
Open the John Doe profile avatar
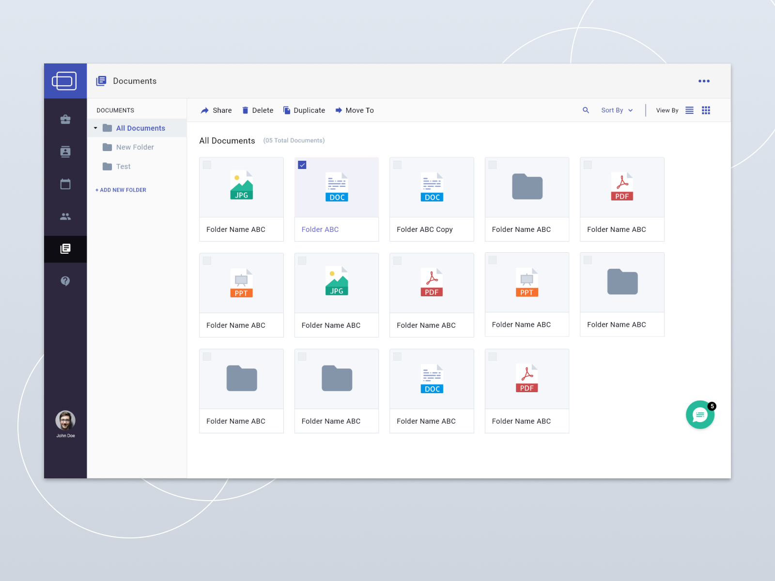[x=65, y=420]
